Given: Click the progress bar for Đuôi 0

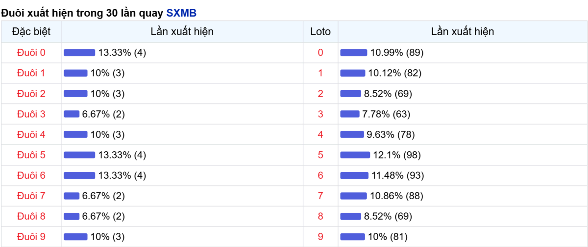Looking at the screenshot, I should 79,53.
